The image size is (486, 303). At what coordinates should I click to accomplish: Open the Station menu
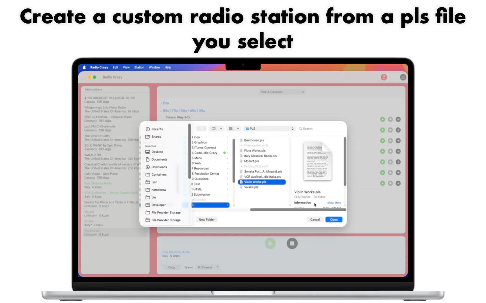pos(139,67)
